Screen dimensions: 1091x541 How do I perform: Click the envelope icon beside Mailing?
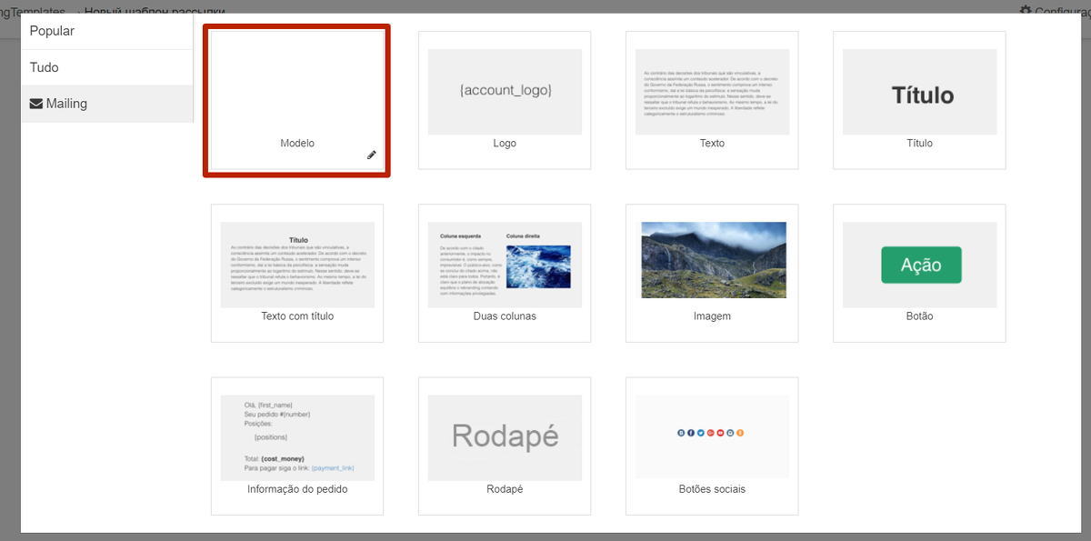click(36, 104)
